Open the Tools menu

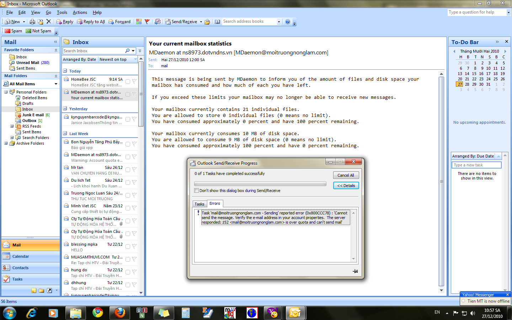click(x=62, y=12)
